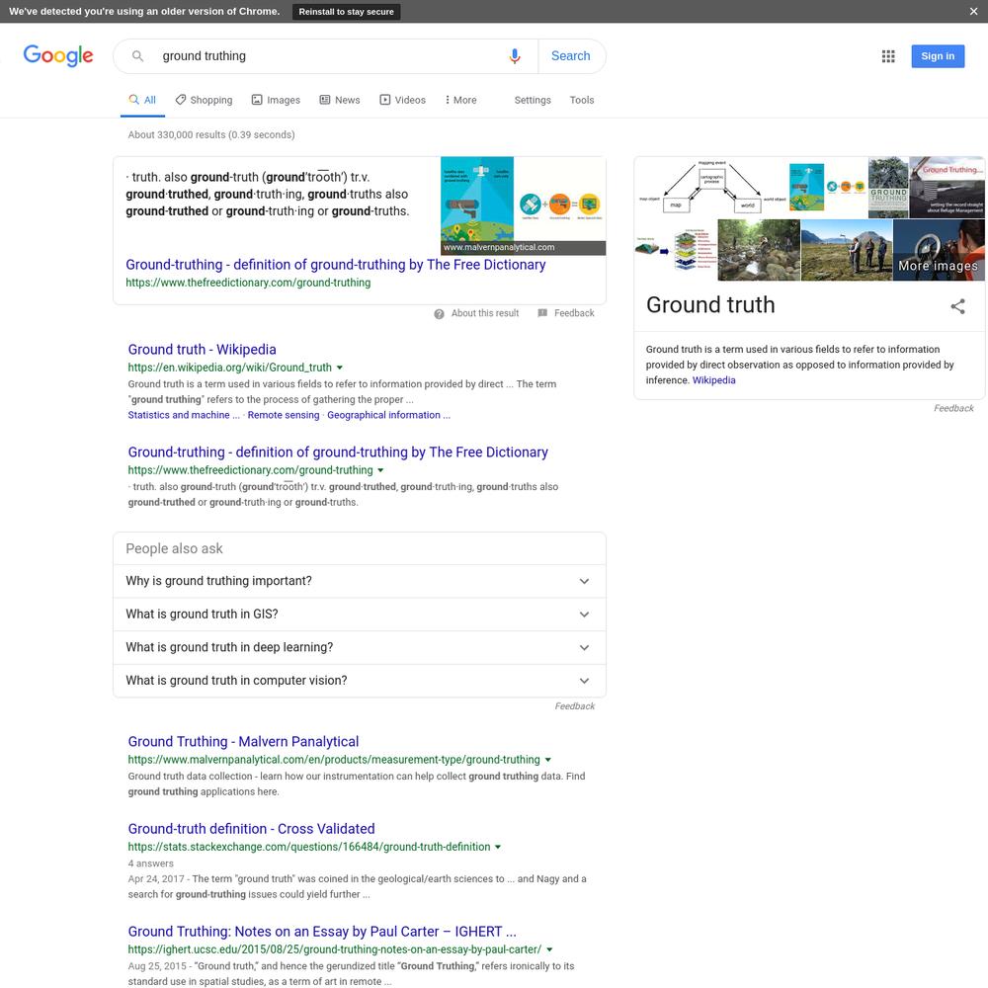
Task: Click the Google logo
Action: pos(58,55)
